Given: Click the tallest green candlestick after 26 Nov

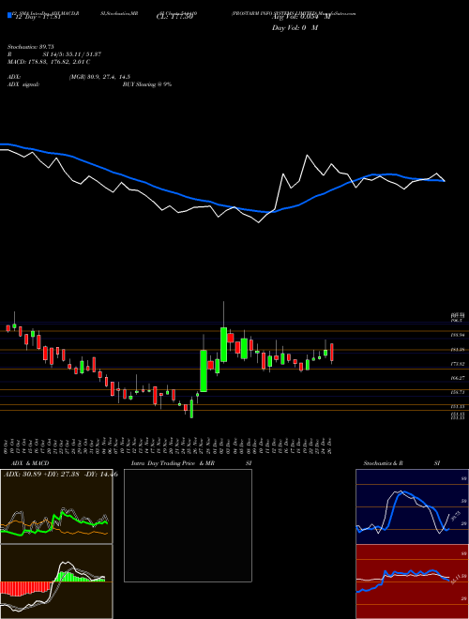Looking at the screenshot, I should point(204,370).
